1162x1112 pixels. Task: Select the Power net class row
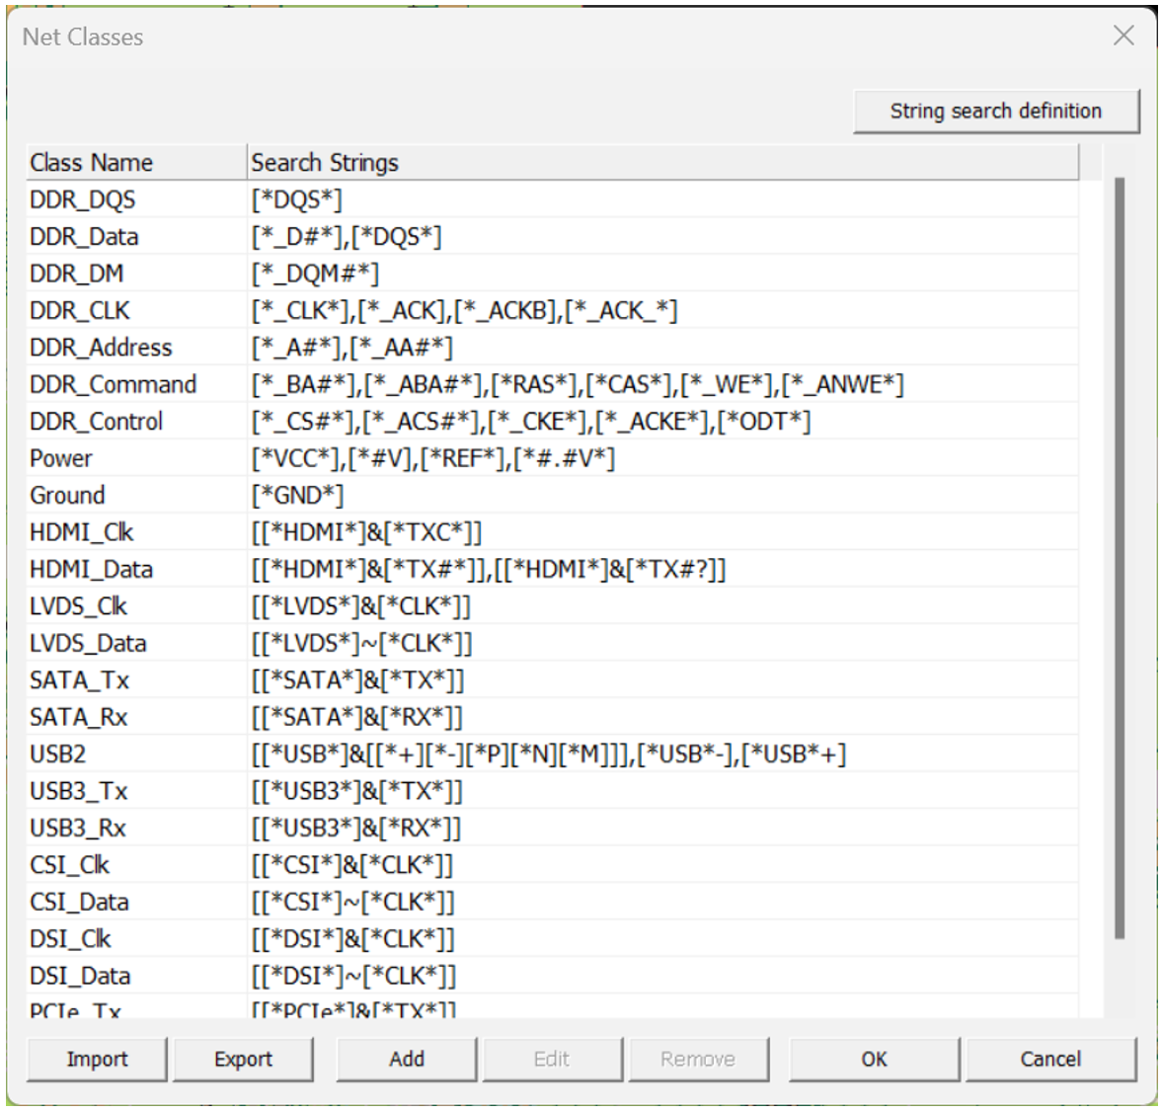click(x=138, y=458)
